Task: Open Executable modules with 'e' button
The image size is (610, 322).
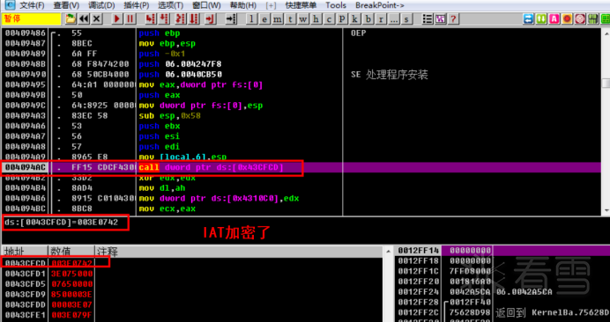Action: coord(265,18)
